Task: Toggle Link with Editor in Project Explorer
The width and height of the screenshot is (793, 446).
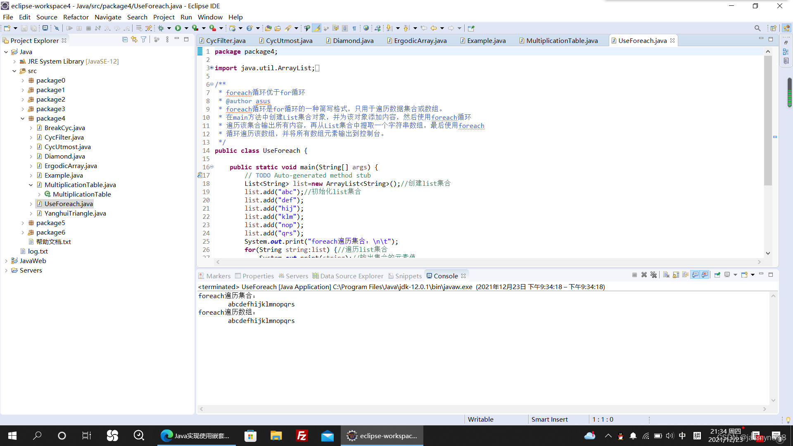Action: [134, 40]
